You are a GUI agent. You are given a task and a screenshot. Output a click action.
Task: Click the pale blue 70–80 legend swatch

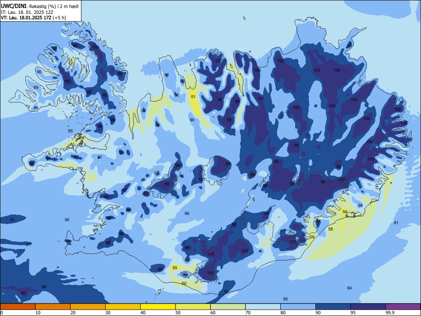click(263, 307)
